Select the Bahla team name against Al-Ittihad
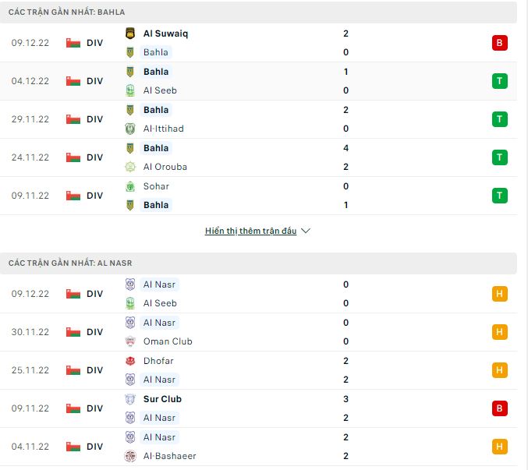Image resolution: width=528 pixels, height=470 pixels. point(156,110)
